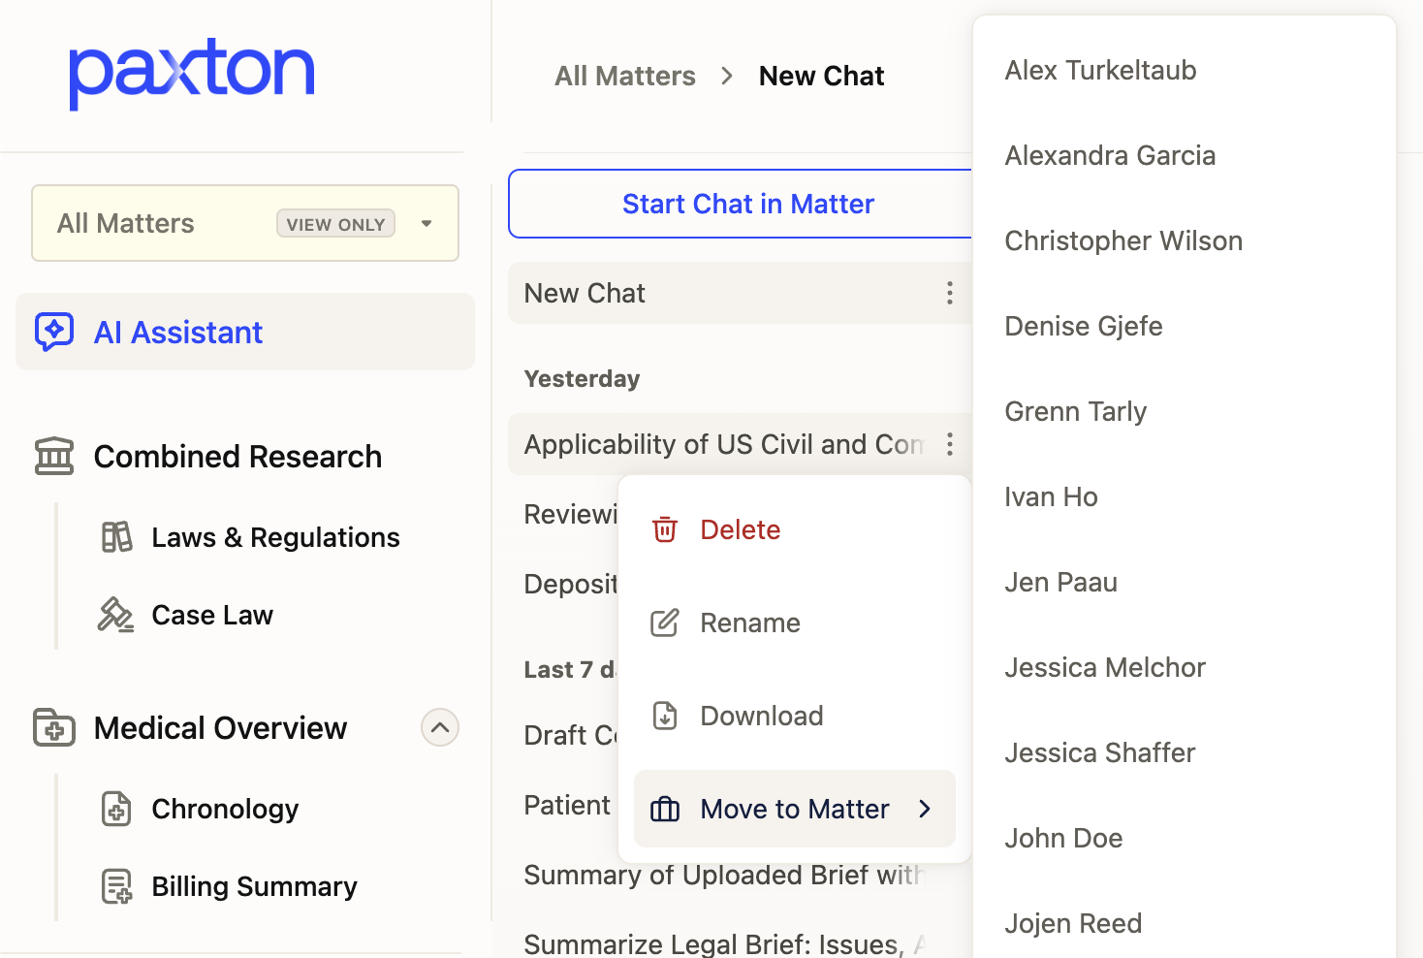Collapse the Medical Overview section
Screen dimensions: 1423x958
coord(439,727)
